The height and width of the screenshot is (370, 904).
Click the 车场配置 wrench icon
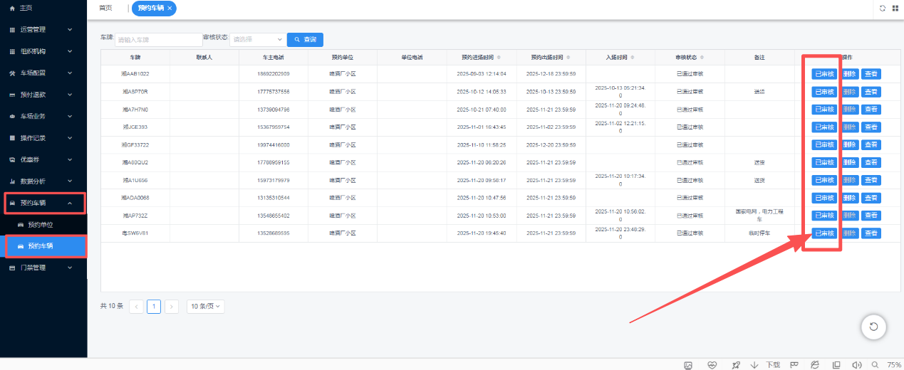click(x=12, y=73)
